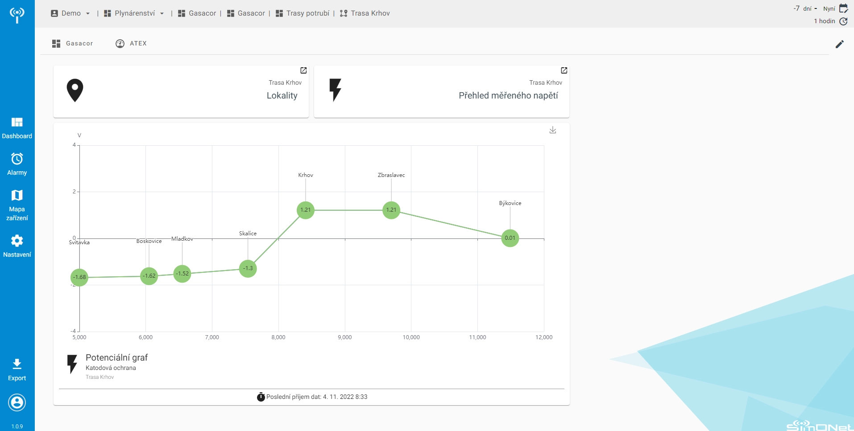Screen dimensions: 854x431
Task: Select the Gasacor tab below breadcrumb
Action: 73,43
